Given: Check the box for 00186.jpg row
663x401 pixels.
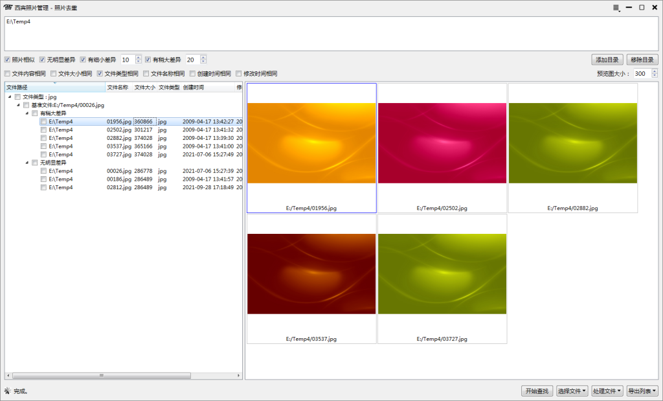Looking at the screenshot, I should pos(43,179).
